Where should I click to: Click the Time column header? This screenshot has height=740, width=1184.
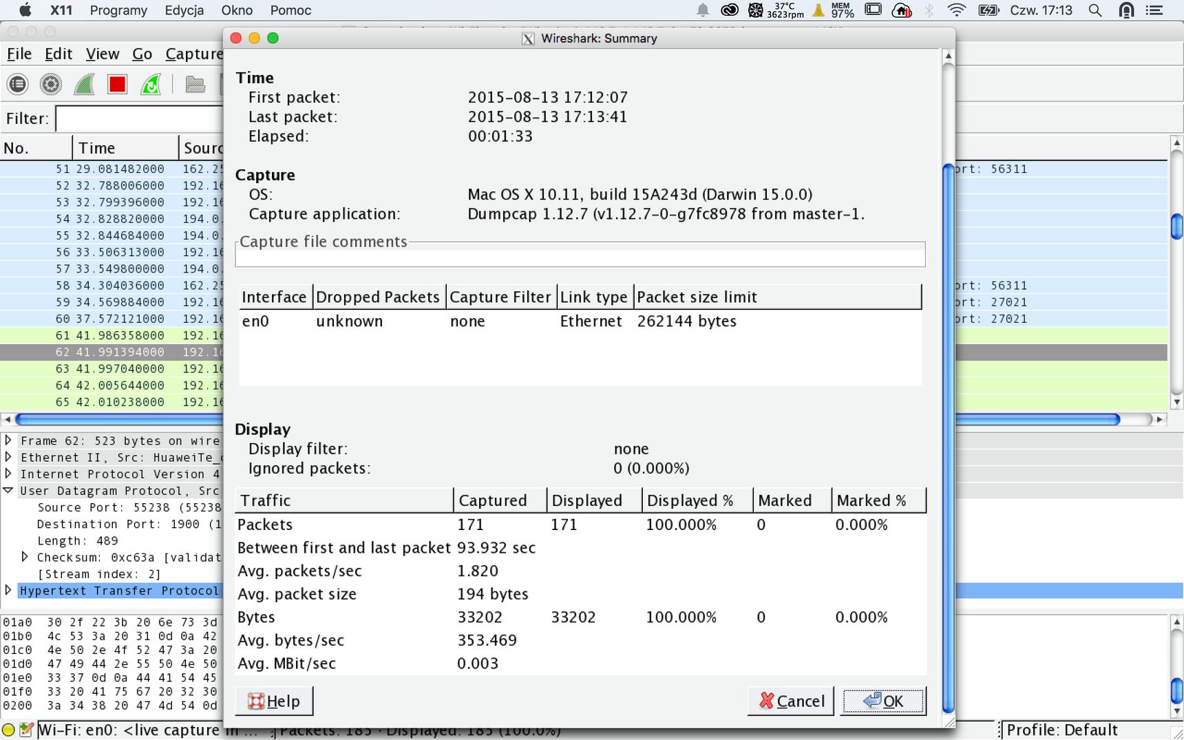tap(125, 148)
